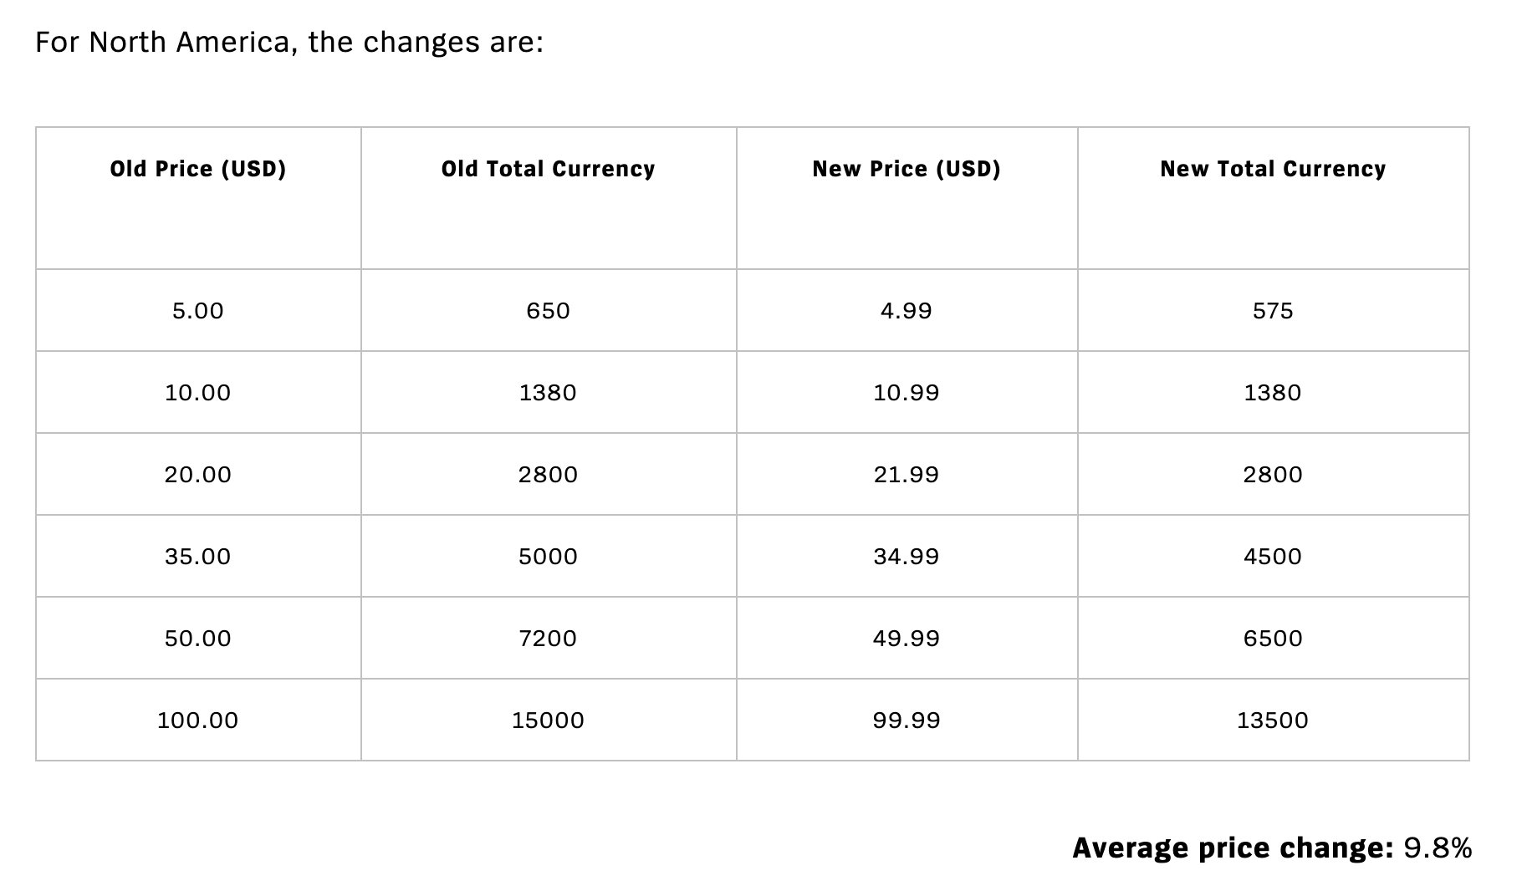Viewport: 1522px width, 891px height.
Task: Click the 'Old Price (USD)' column header
Action: click(x=198, y=170)
